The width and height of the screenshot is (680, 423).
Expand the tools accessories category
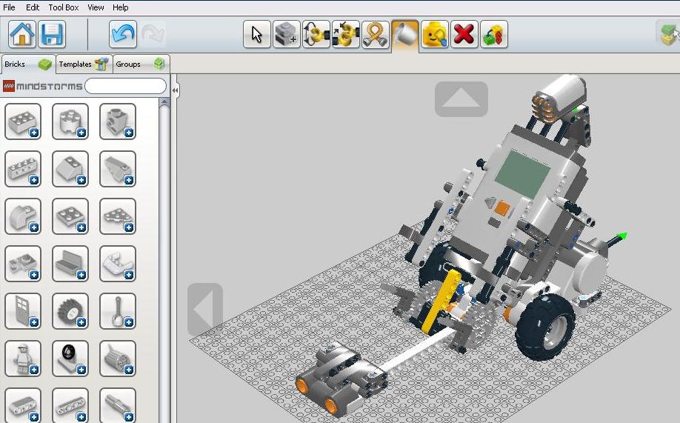(118, 311)
